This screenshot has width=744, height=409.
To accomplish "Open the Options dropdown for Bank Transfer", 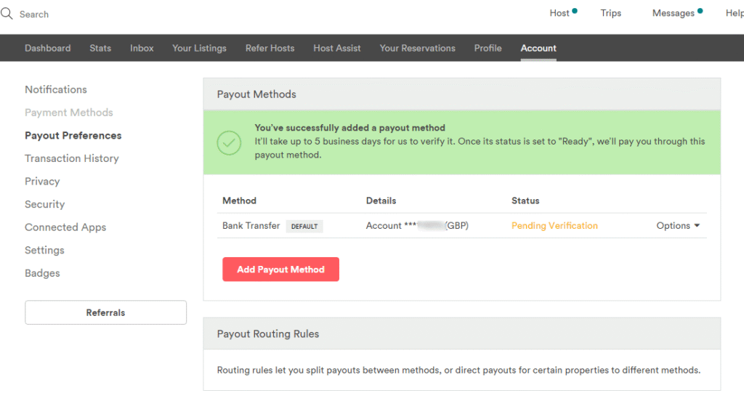I will click(x=677, y=226).
